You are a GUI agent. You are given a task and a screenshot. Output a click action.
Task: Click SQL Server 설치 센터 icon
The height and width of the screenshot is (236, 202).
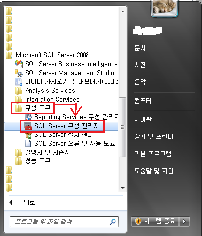pos(28,135)
